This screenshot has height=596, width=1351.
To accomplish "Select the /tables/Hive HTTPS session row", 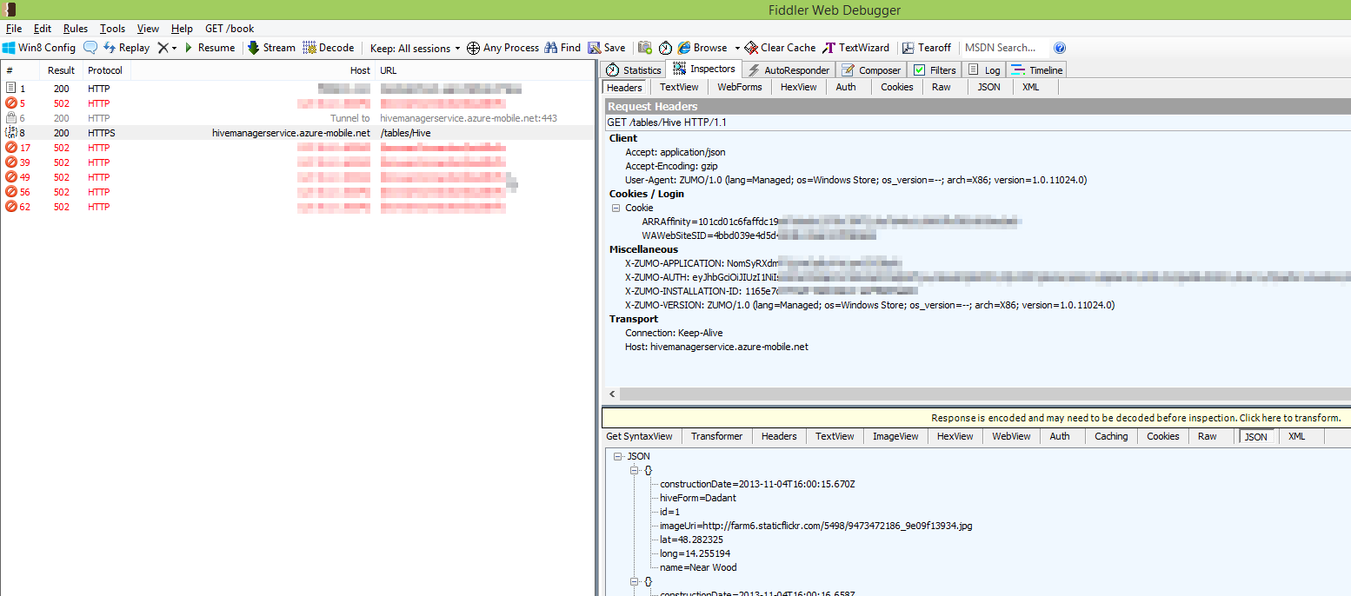I will point(297,133).
